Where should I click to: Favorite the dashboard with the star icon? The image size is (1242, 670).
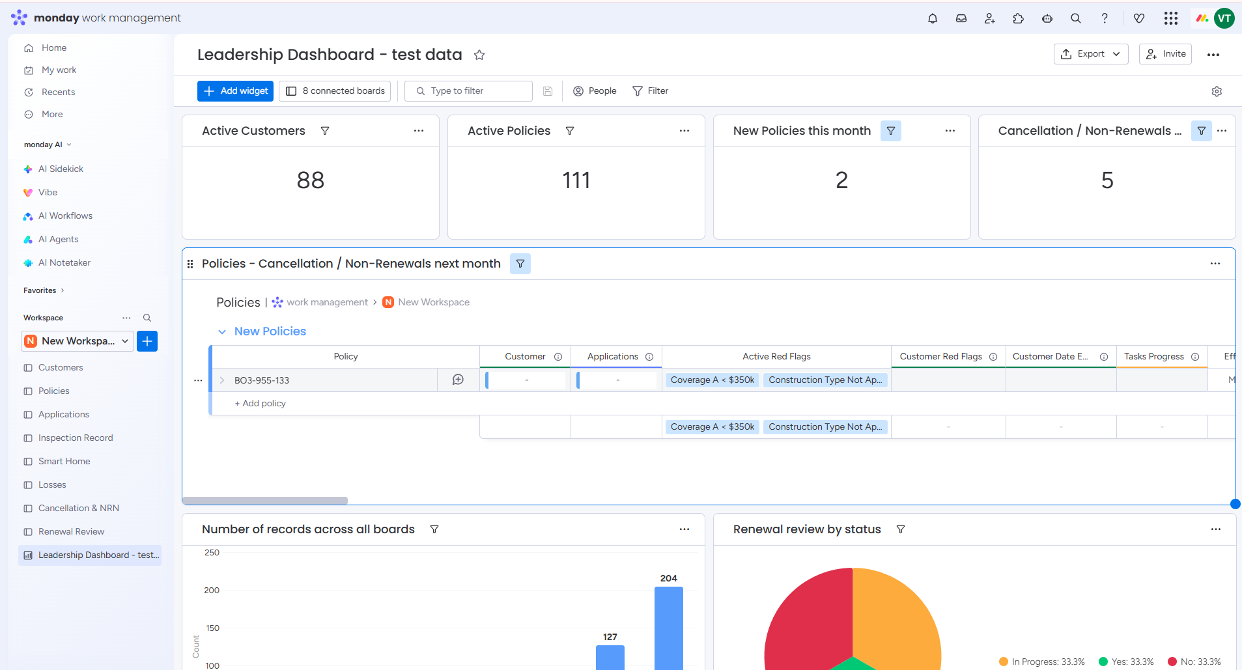(x=479, y=55)
